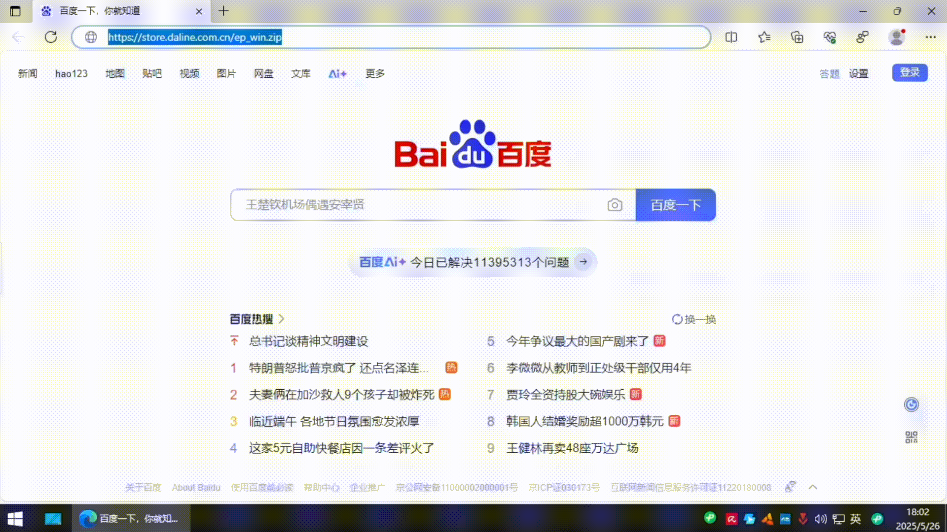Open 帮助中心 footer link

tap(321, 487)
